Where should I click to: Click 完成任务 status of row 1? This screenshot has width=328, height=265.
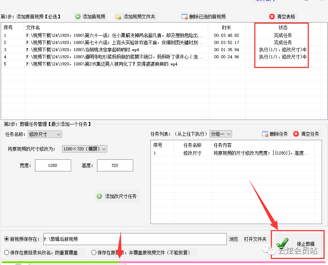click(283, 35)
